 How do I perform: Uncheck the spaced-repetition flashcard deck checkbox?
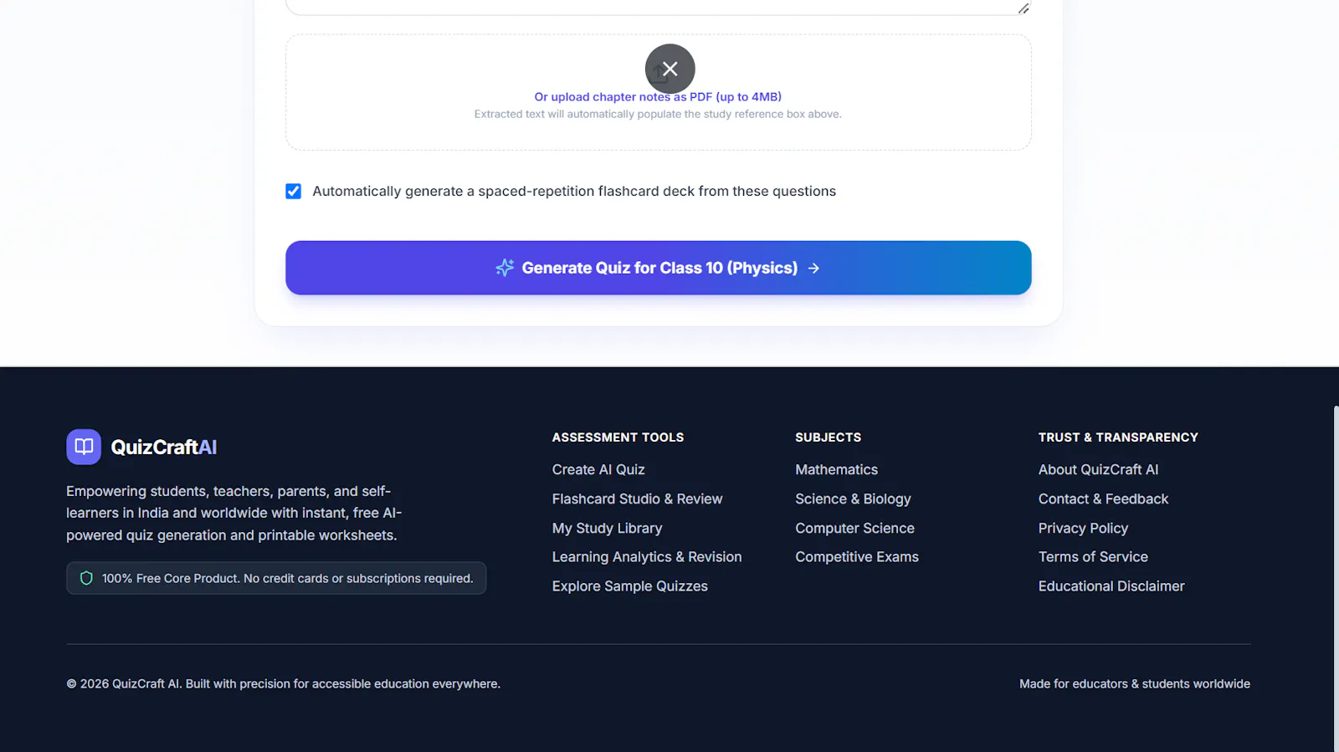[294, 192]
